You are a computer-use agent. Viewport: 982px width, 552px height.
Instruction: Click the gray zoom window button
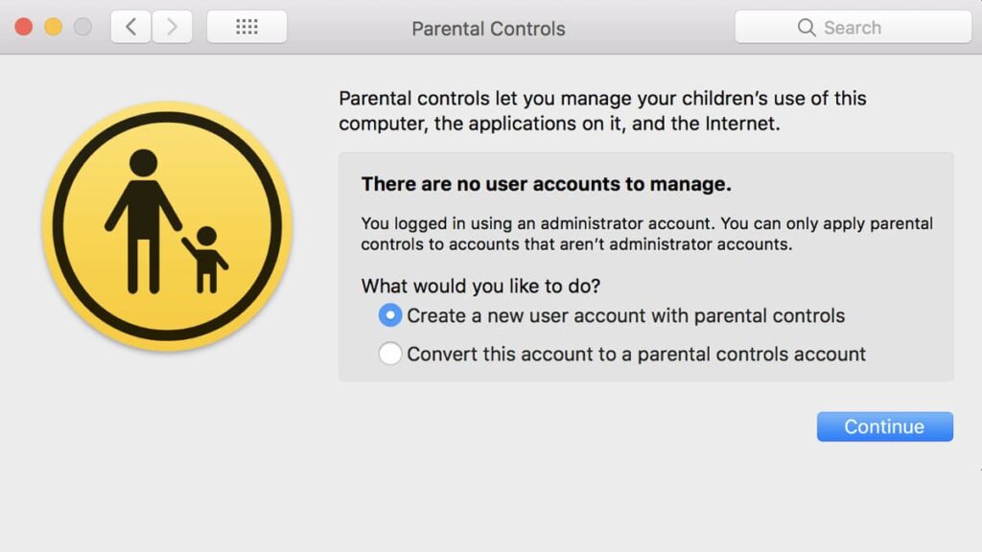pos(83,27)
